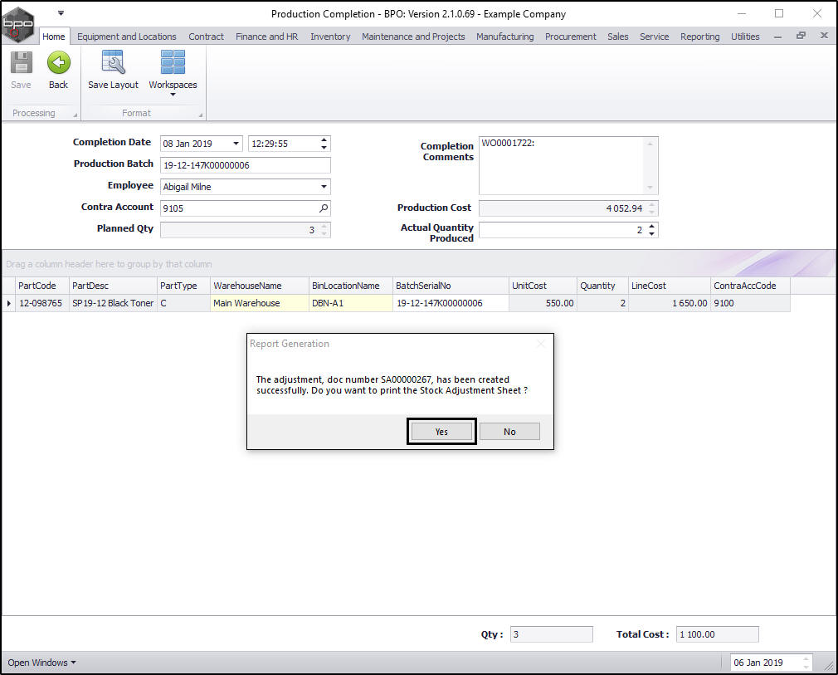
Task: Open the Service tab
Action: click(x=654, y=37)
